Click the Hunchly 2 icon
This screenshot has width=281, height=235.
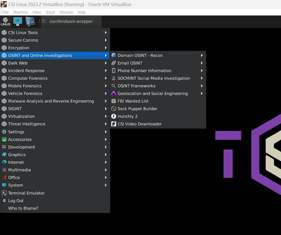[x=114, y=116]
